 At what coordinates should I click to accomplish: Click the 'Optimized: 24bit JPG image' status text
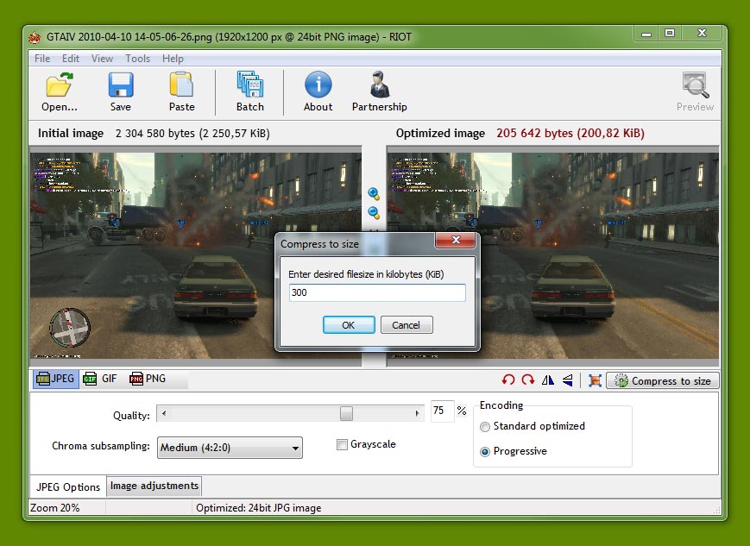[259, 508]
